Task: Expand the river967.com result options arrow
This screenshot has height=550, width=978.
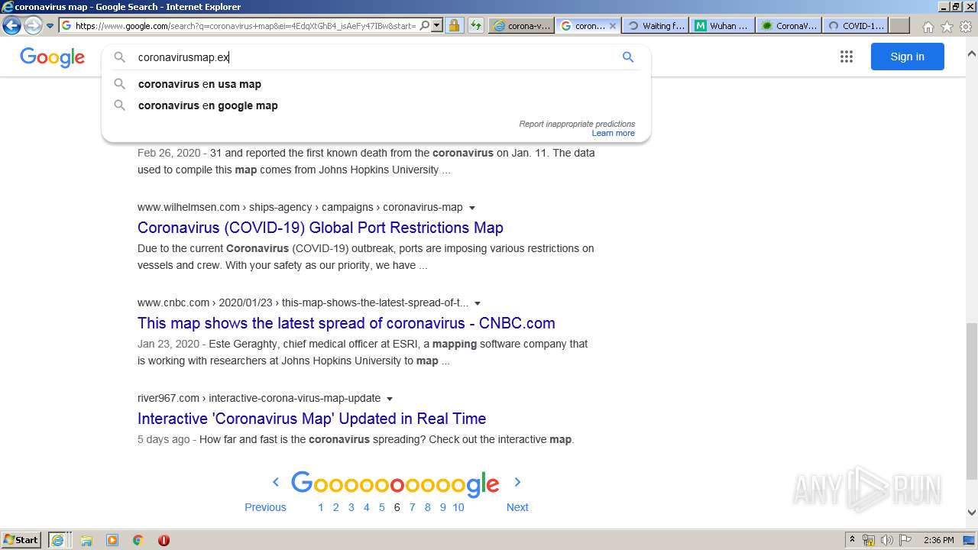Action: coord(390,399)
